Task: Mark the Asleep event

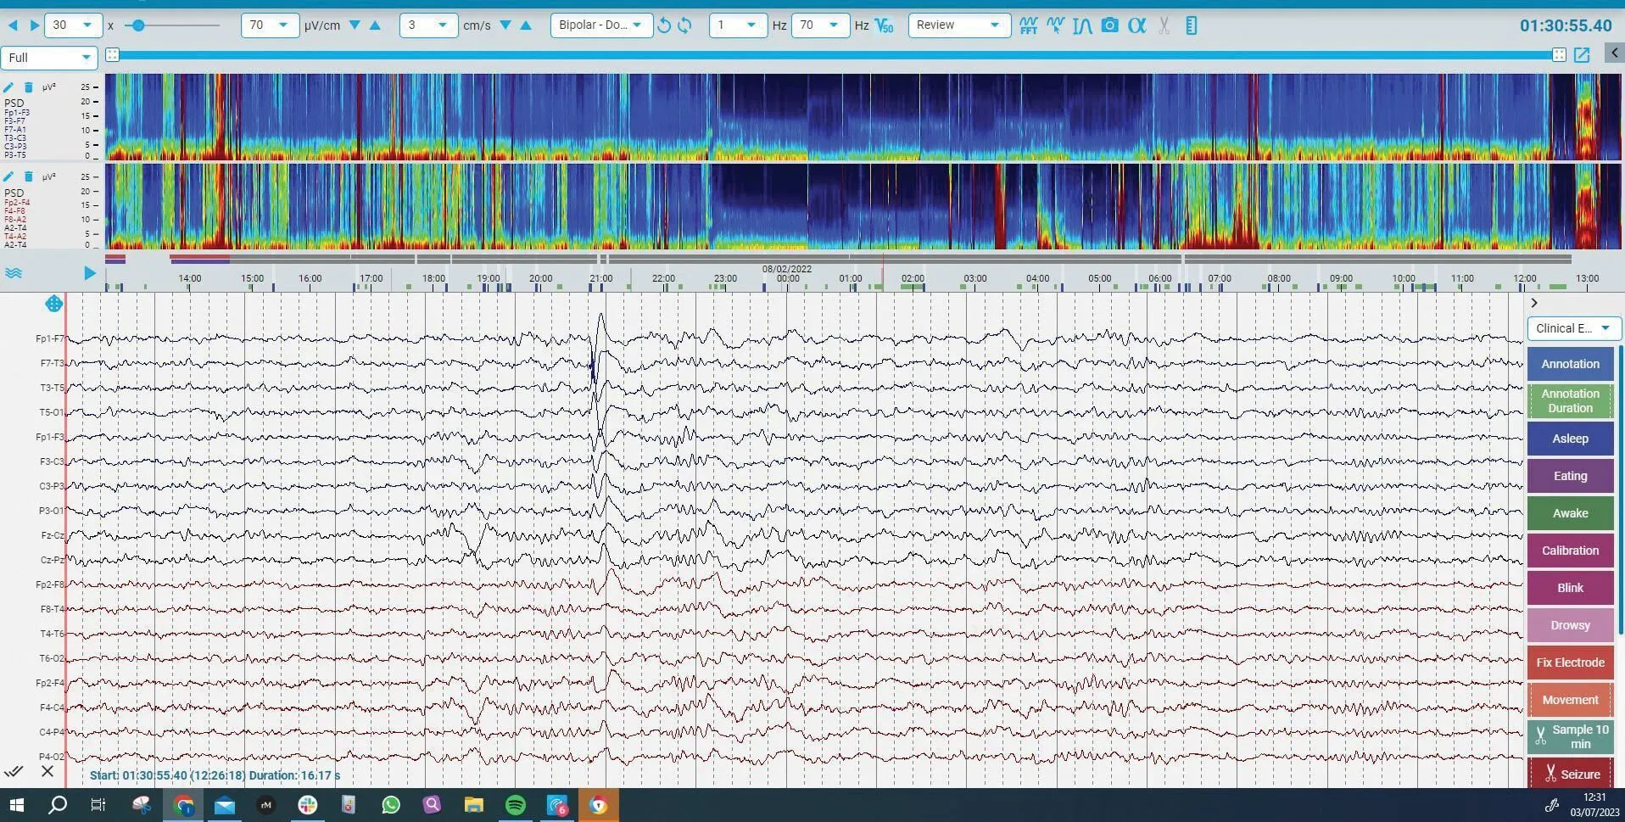Action: [x=1570, y=439]
